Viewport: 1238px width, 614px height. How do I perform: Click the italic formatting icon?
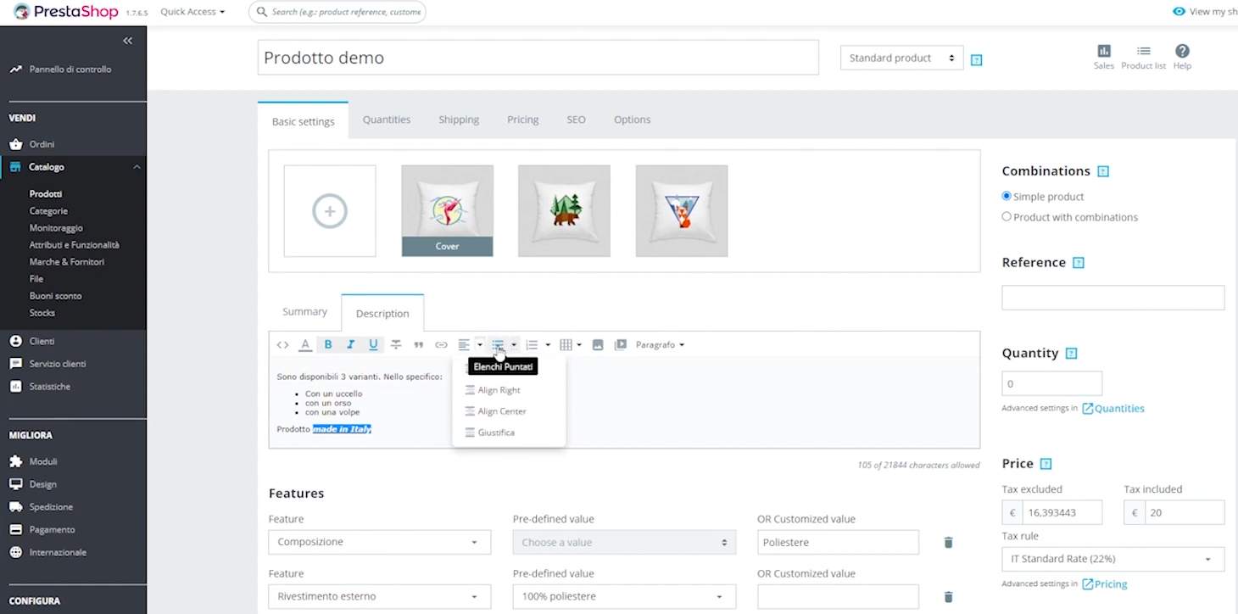[350, 345]
